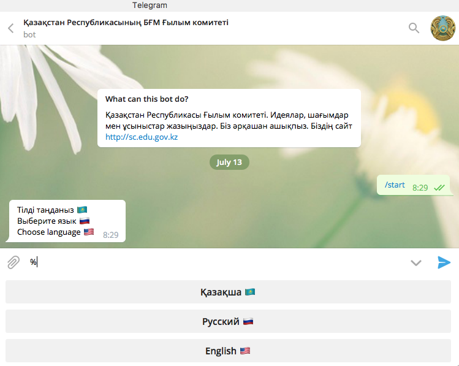Click the back arrow in chat header
Screen dimensions: 459x366
pos(10,28)
